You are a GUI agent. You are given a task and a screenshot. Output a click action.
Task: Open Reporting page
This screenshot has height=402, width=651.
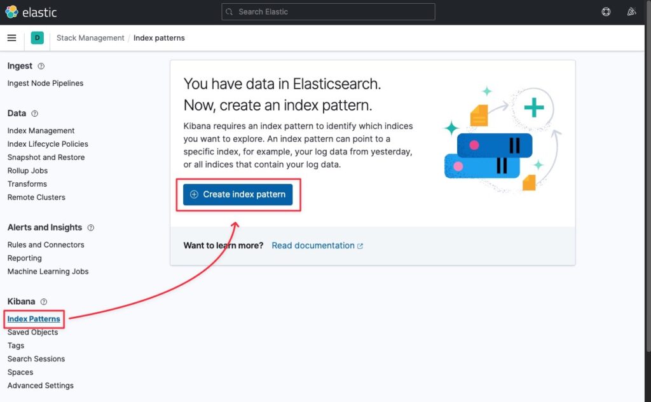[25, 258]
